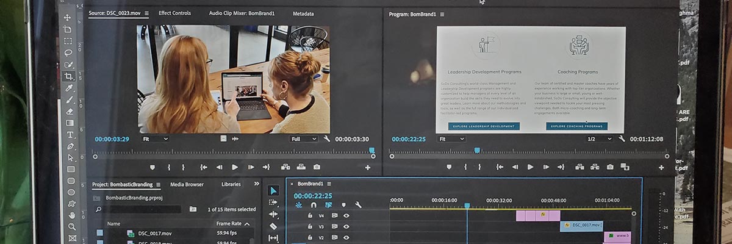Select the Zoom magnifier tool
This screenshot has height=244, width=732.
[x=72, y=226]
